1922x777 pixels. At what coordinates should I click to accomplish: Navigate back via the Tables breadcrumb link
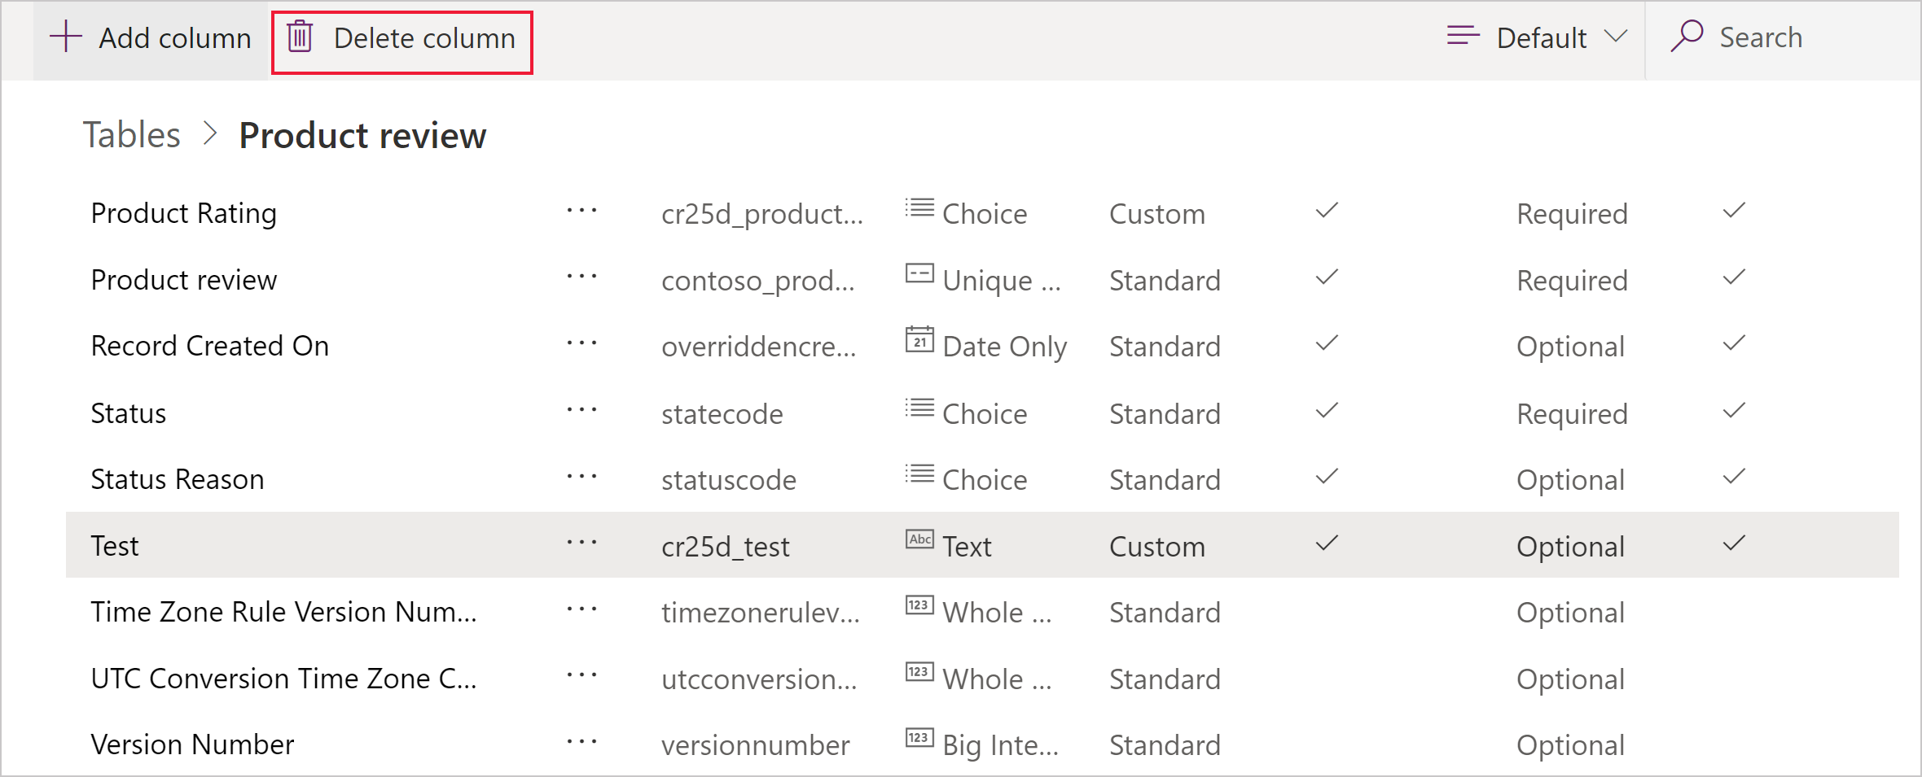pyautogui.click(x=131, y=134)
